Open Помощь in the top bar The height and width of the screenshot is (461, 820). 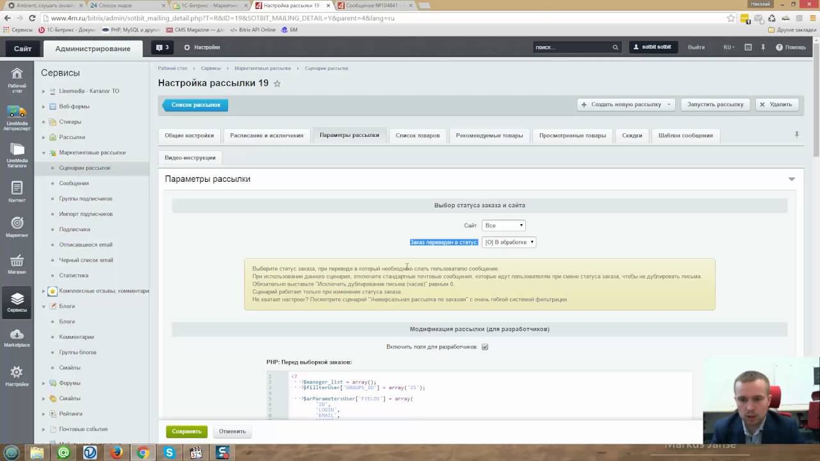coord(791,47)
